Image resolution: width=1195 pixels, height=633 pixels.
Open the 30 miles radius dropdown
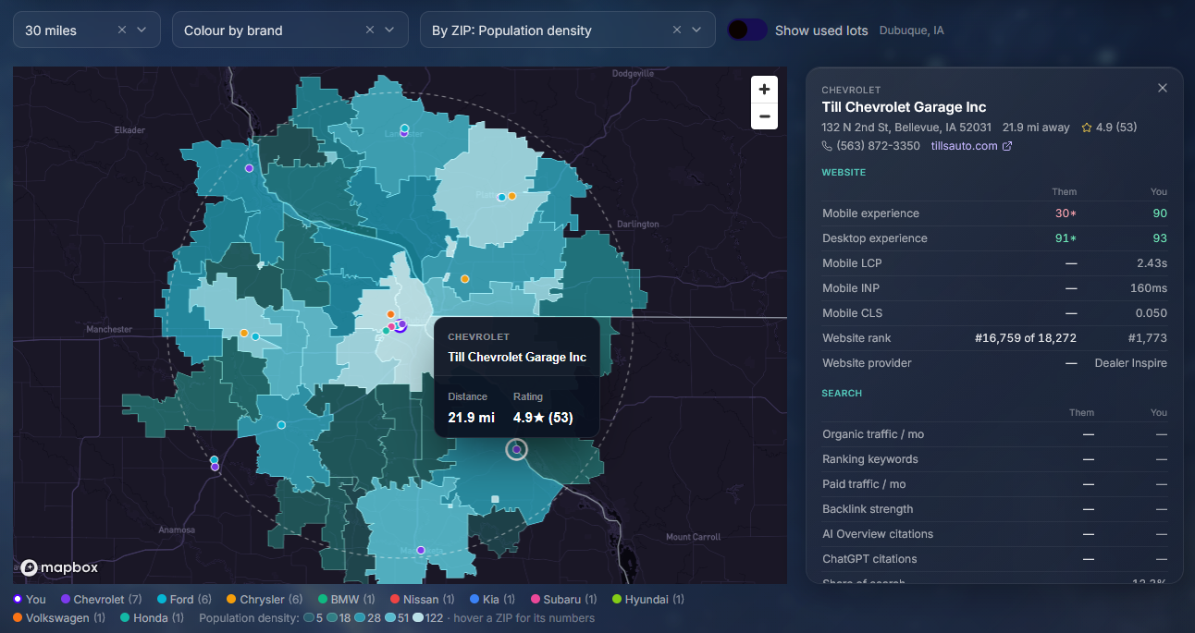(x=85, y=30)
